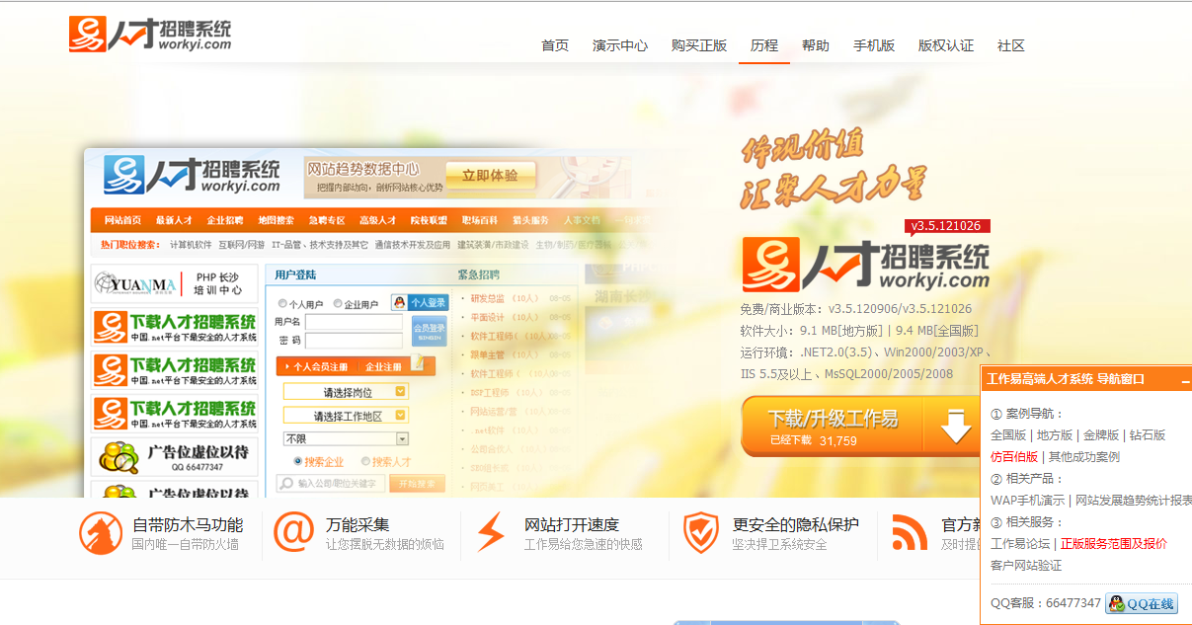
Task: Click the lightning icon beside 网站打开速度
Action: click(491, 533)
